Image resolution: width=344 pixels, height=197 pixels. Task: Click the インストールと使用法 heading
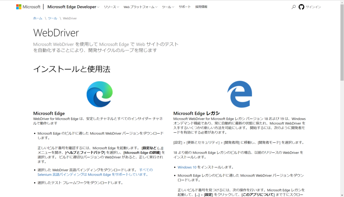[x=72, y=69]
